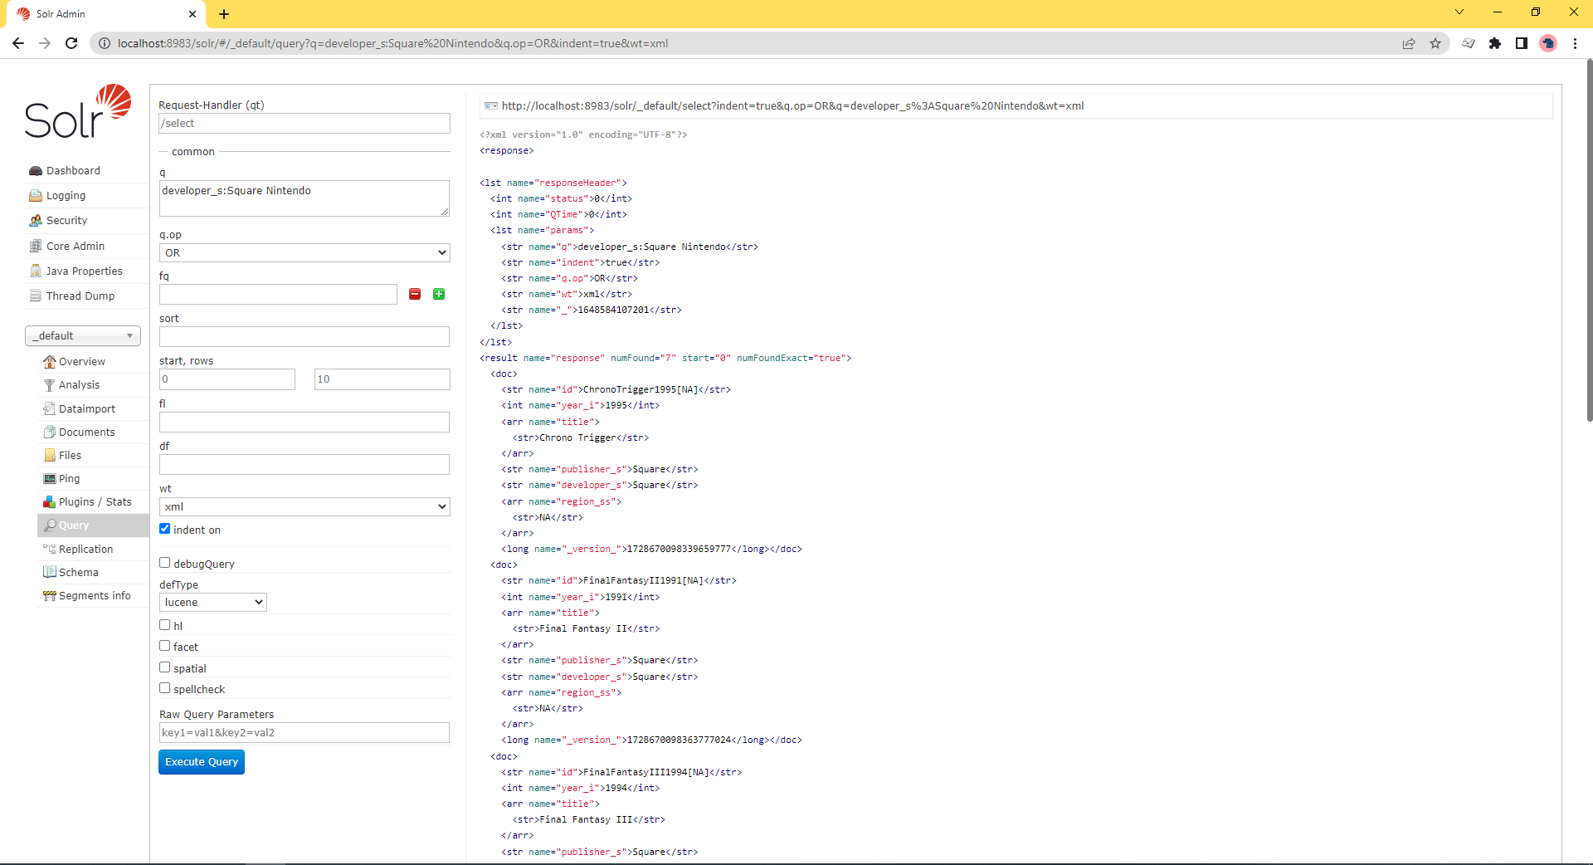Open the Replication menu item
This screenshot has width=1593, height=865.
(93, 550)
